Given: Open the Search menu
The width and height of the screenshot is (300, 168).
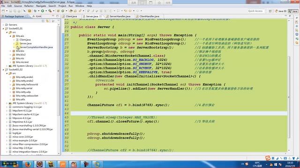Looking at the screenshot, I should 52,6.
